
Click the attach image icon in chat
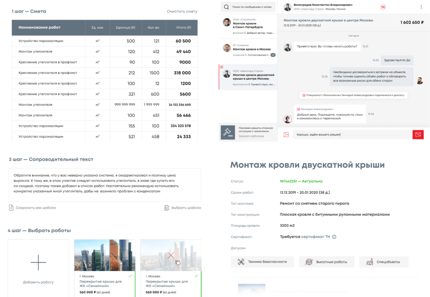point(286,134)
